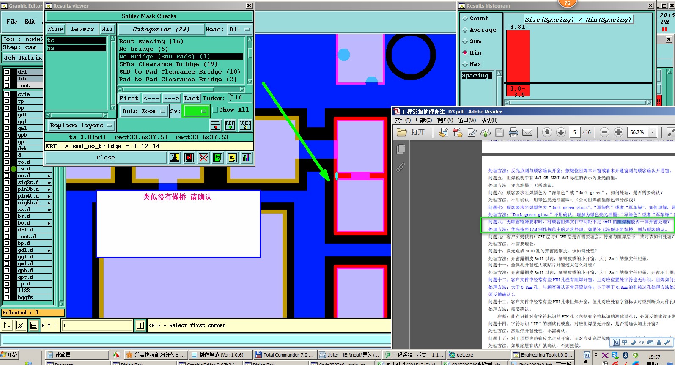Viewport: 675px width, 365px height.
Task: Click Adobe Reader cloud upload icon
Action: tap(486, 132)
